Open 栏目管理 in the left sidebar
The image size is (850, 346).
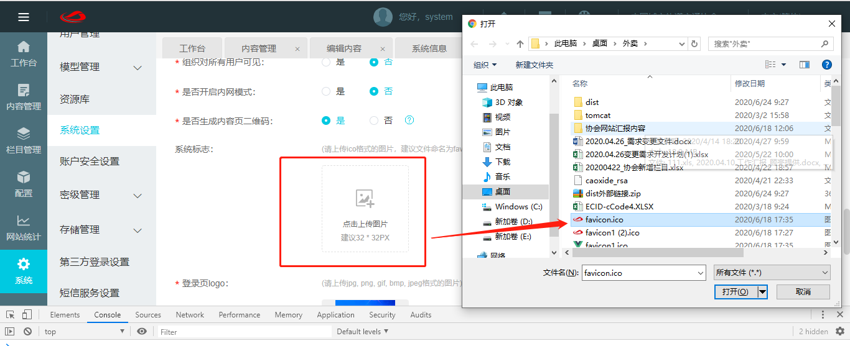[24, 140]
